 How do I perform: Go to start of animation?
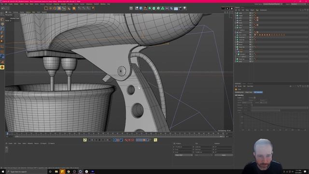89,140
